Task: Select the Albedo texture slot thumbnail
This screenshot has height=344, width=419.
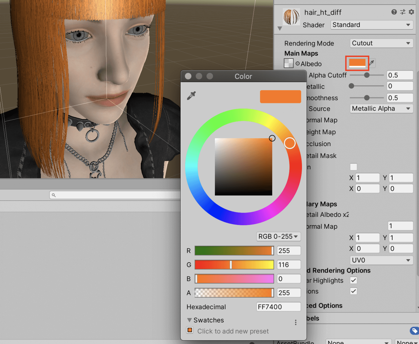Action: click(x=288, y=63)
